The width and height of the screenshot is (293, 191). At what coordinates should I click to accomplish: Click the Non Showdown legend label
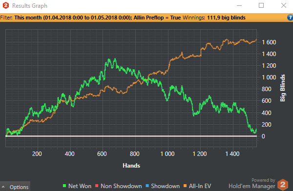pos(121,186)
